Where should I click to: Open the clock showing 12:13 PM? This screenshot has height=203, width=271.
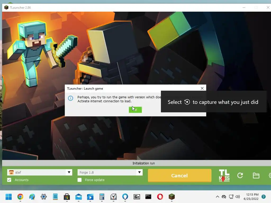click(x=251, y=197)
